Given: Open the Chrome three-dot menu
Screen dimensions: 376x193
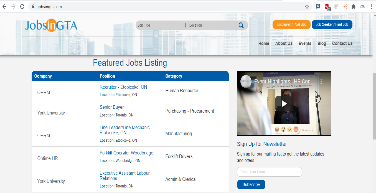Looking at the screenshot, I should pos(371,7).
